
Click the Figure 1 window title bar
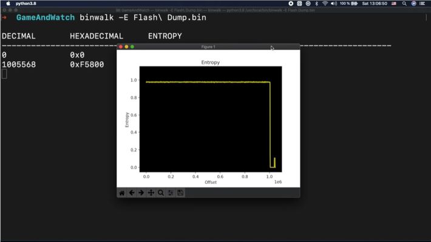[x=208, y=47]
